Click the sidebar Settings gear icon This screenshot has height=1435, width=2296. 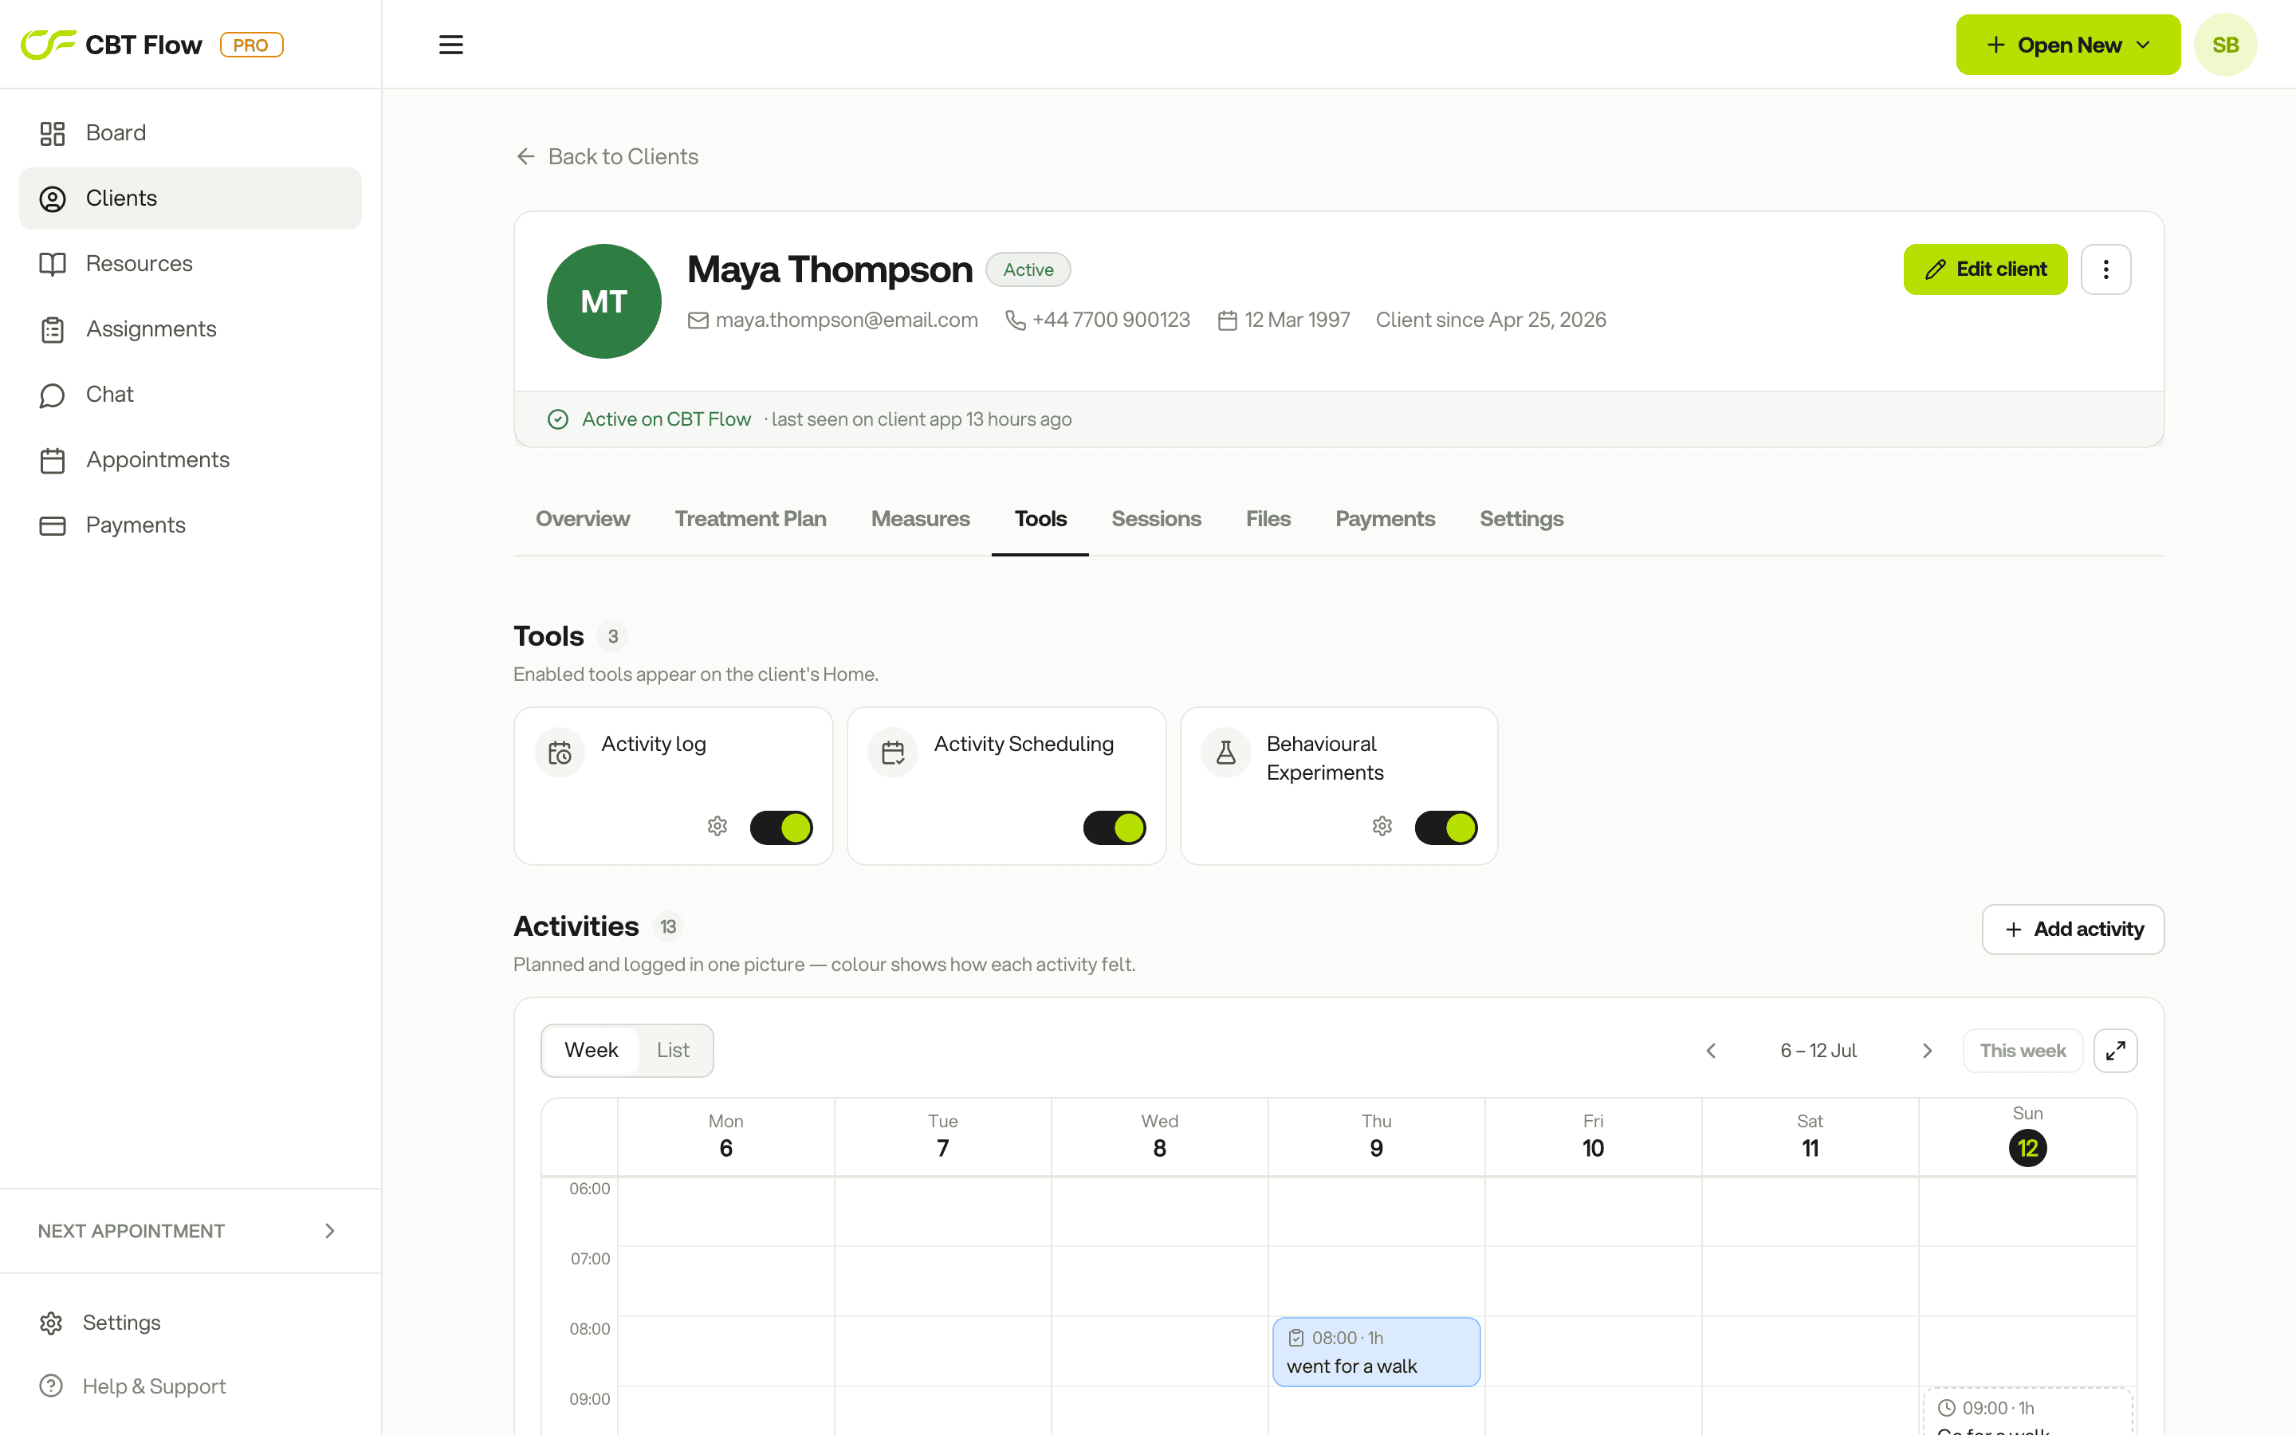coord(51,1322)
